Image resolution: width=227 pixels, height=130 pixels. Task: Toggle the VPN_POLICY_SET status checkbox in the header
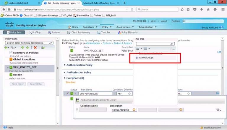72,51
